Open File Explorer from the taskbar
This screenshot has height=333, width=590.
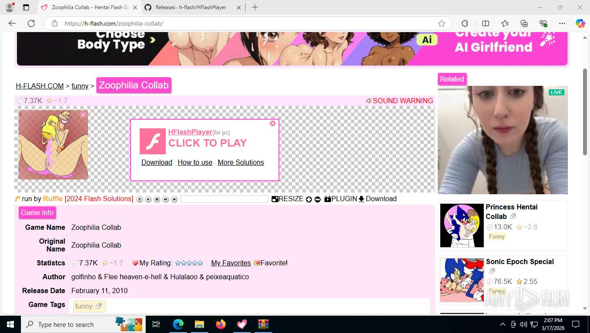(x=199, y=324)
